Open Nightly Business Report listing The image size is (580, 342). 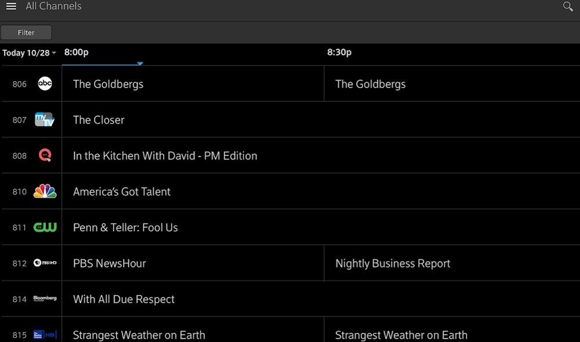452,263
